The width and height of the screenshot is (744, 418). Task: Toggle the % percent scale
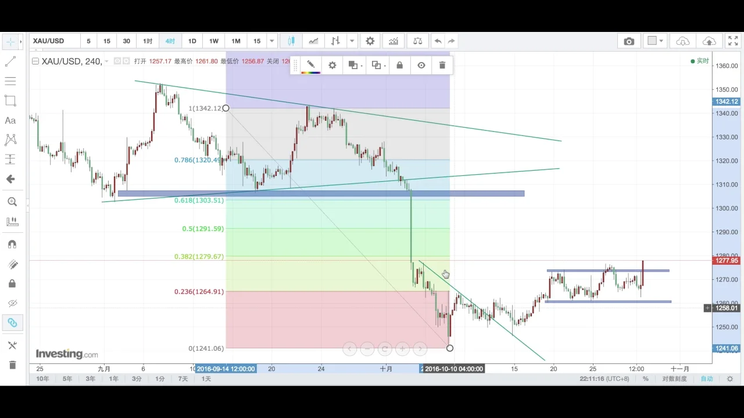(x=646, y=379)
